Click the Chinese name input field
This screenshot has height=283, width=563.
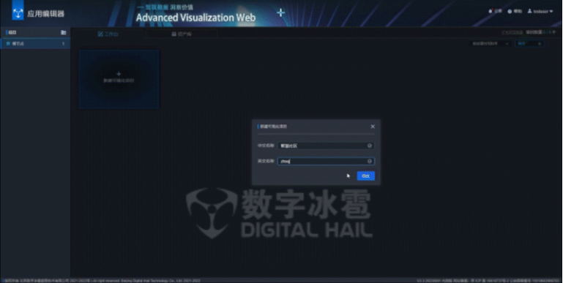pyautogui.click(x=326, y=146)
